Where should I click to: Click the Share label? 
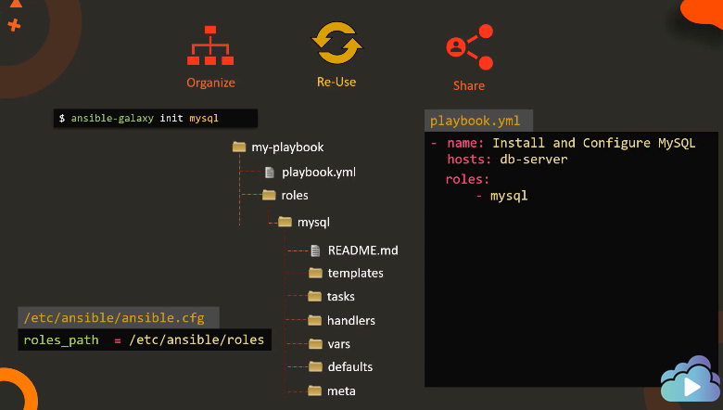point(469,85)
